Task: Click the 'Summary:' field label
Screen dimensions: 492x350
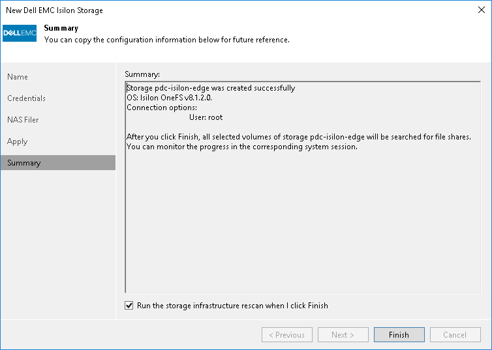Action: (142, 74)
